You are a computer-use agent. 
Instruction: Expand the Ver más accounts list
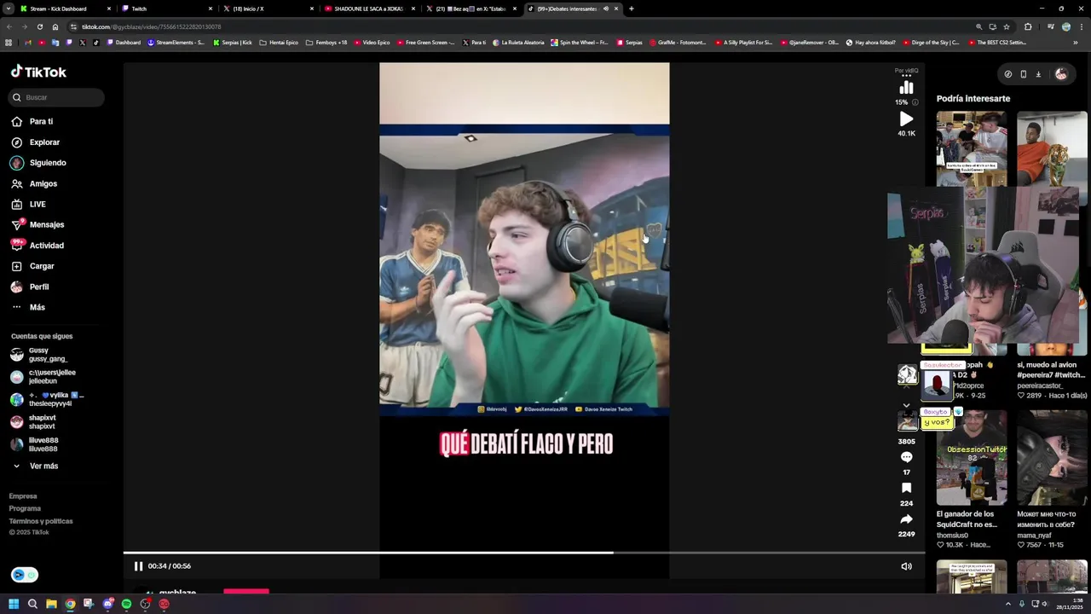(x=35, y=466)
